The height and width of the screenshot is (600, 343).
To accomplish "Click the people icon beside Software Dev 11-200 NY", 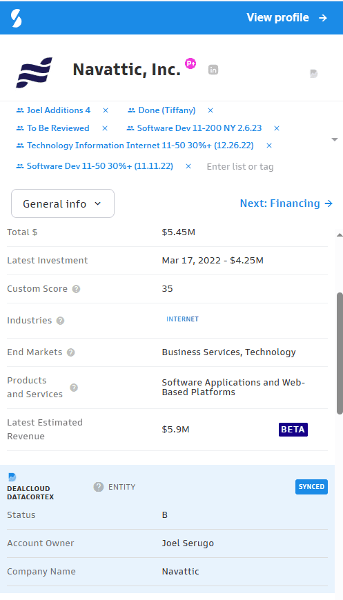I will point(130,128).
